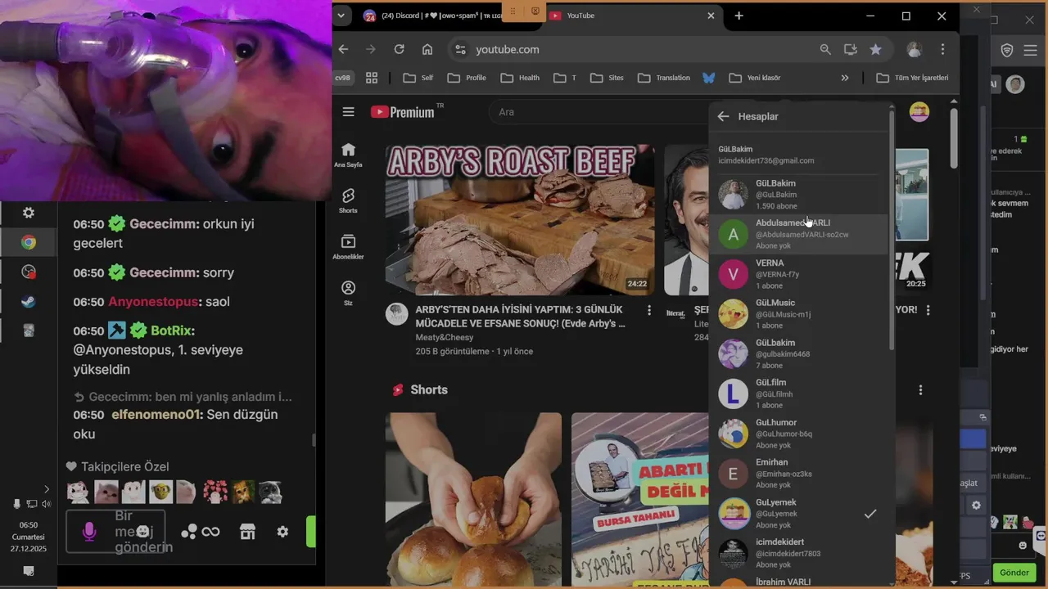The width and height of the screenshot is (1048, 589).
Task: Reload the YouTube page
Action: (399, 49)
